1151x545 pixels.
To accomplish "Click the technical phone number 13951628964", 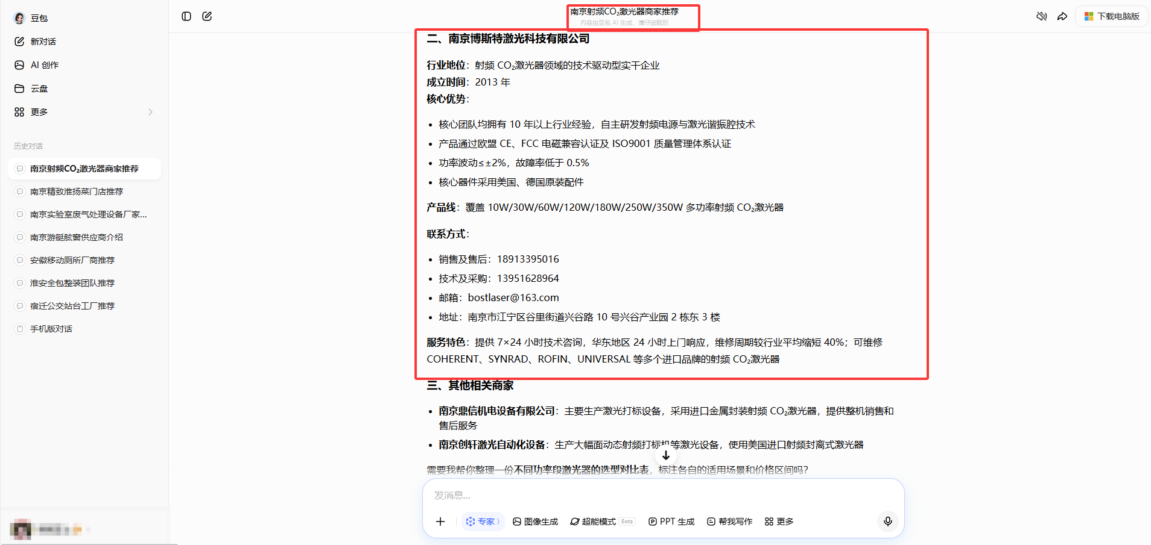I will tap(528, 279).
